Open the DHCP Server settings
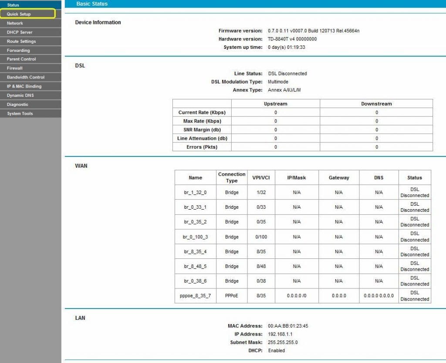Screen dimensions: 446x363 pos(20,32)
